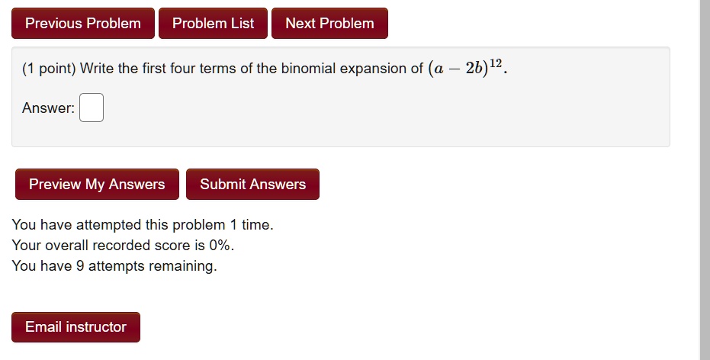Go to the Previous Problem
The width and height of the screenshot is (710, 360).
pos(83,23)
